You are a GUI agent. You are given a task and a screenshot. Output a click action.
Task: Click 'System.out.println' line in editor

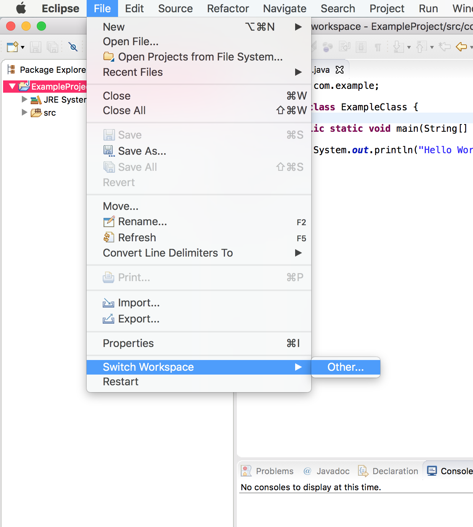[393, 150]
